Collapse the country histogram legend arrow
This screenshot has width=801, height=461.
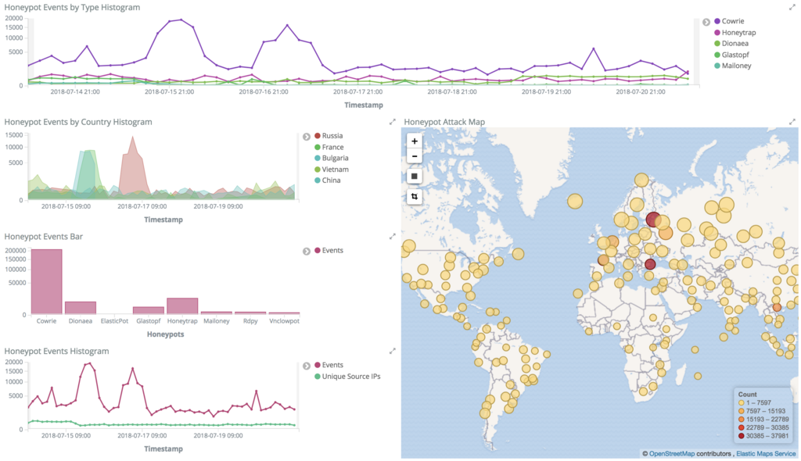pos(307,137)
